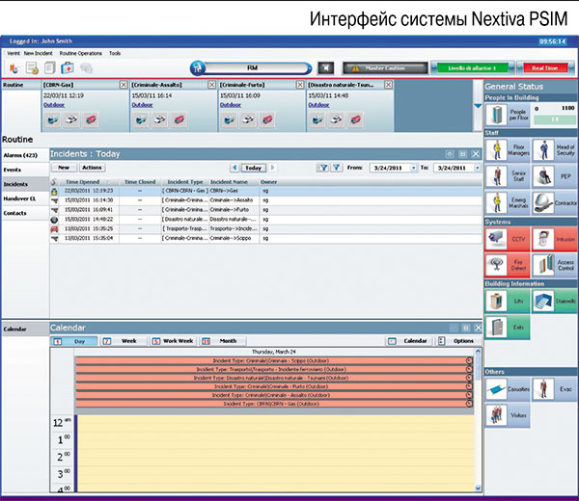
Task: Click the Casualties icon under Others
Action: (508, 387)
